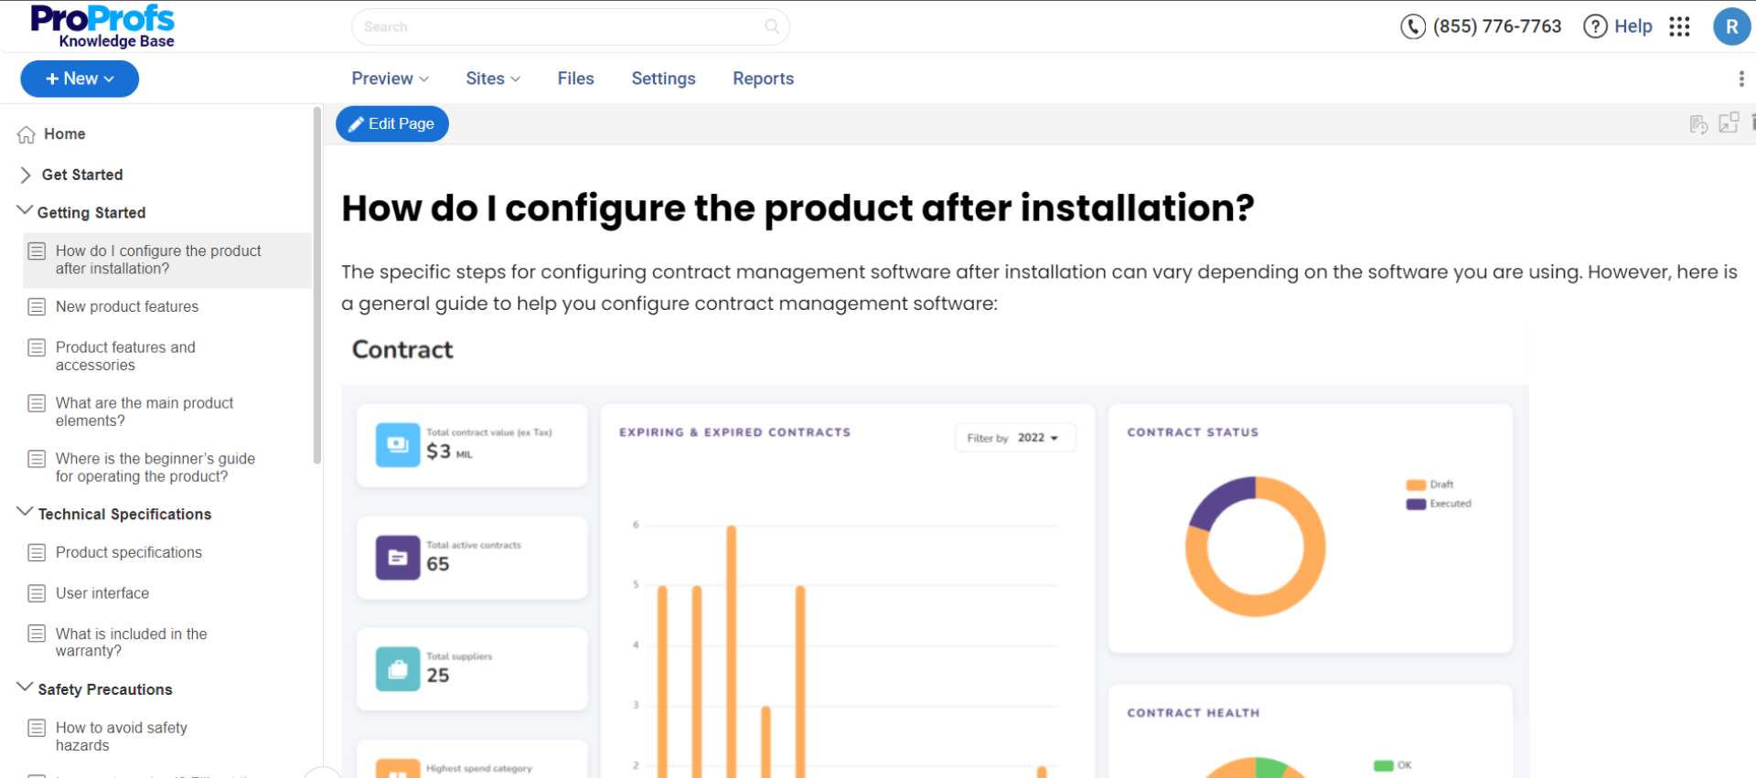Click the search magnifier icon

(772, 27)
